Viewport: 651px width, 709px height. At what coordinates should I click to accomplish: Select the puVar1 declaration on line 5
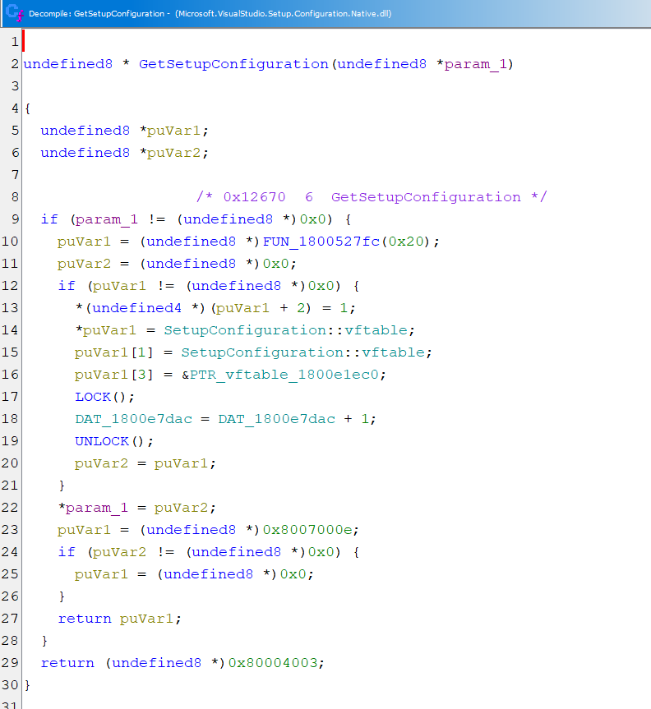173,131
